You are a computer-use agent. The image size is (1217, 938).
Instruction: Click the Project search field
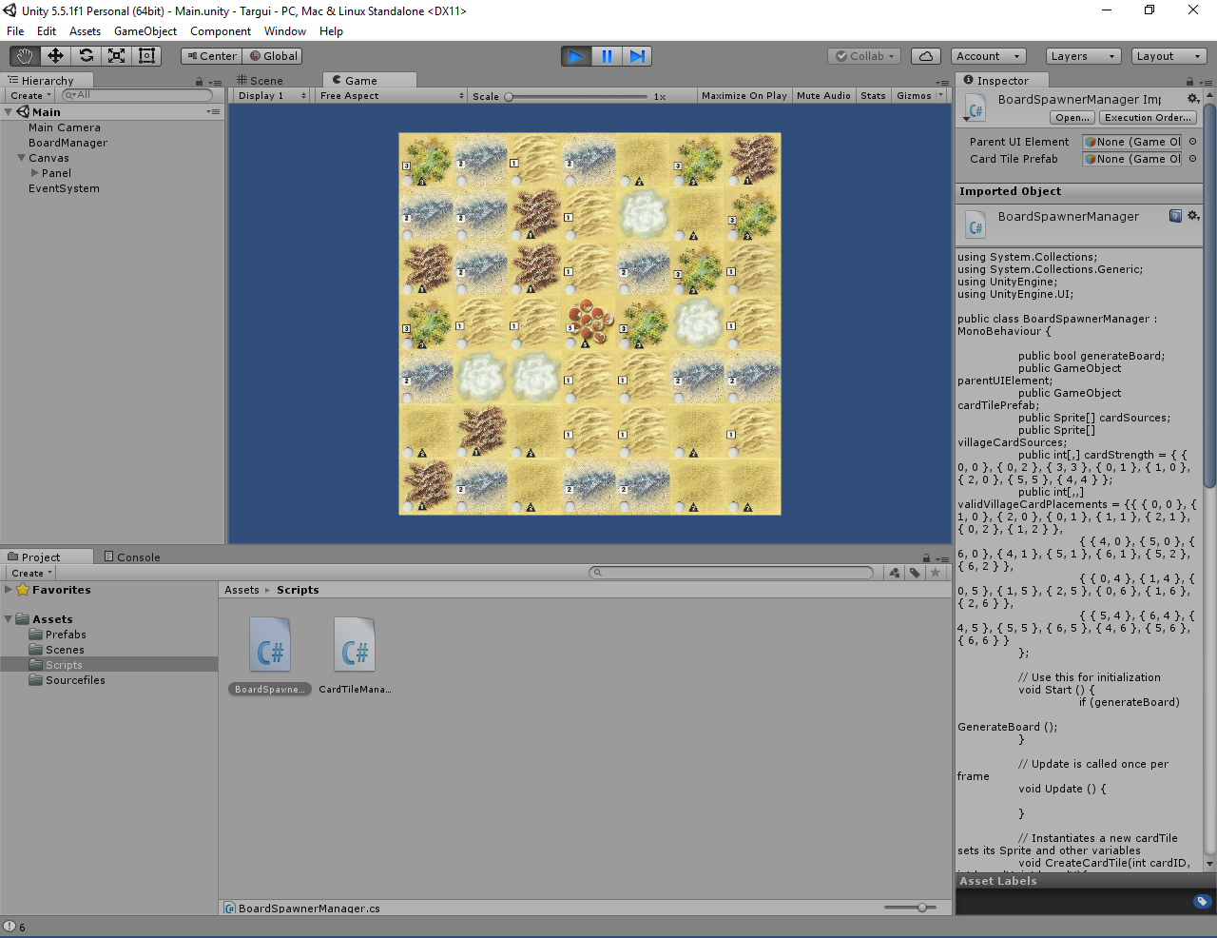731,573
